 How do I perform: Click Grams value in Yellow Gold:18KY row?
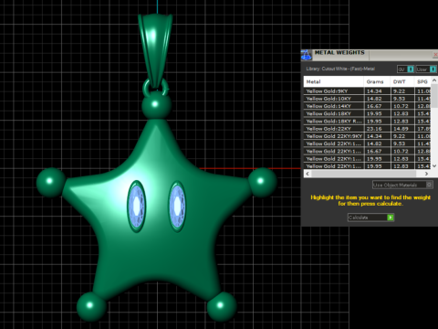(377, 113)
